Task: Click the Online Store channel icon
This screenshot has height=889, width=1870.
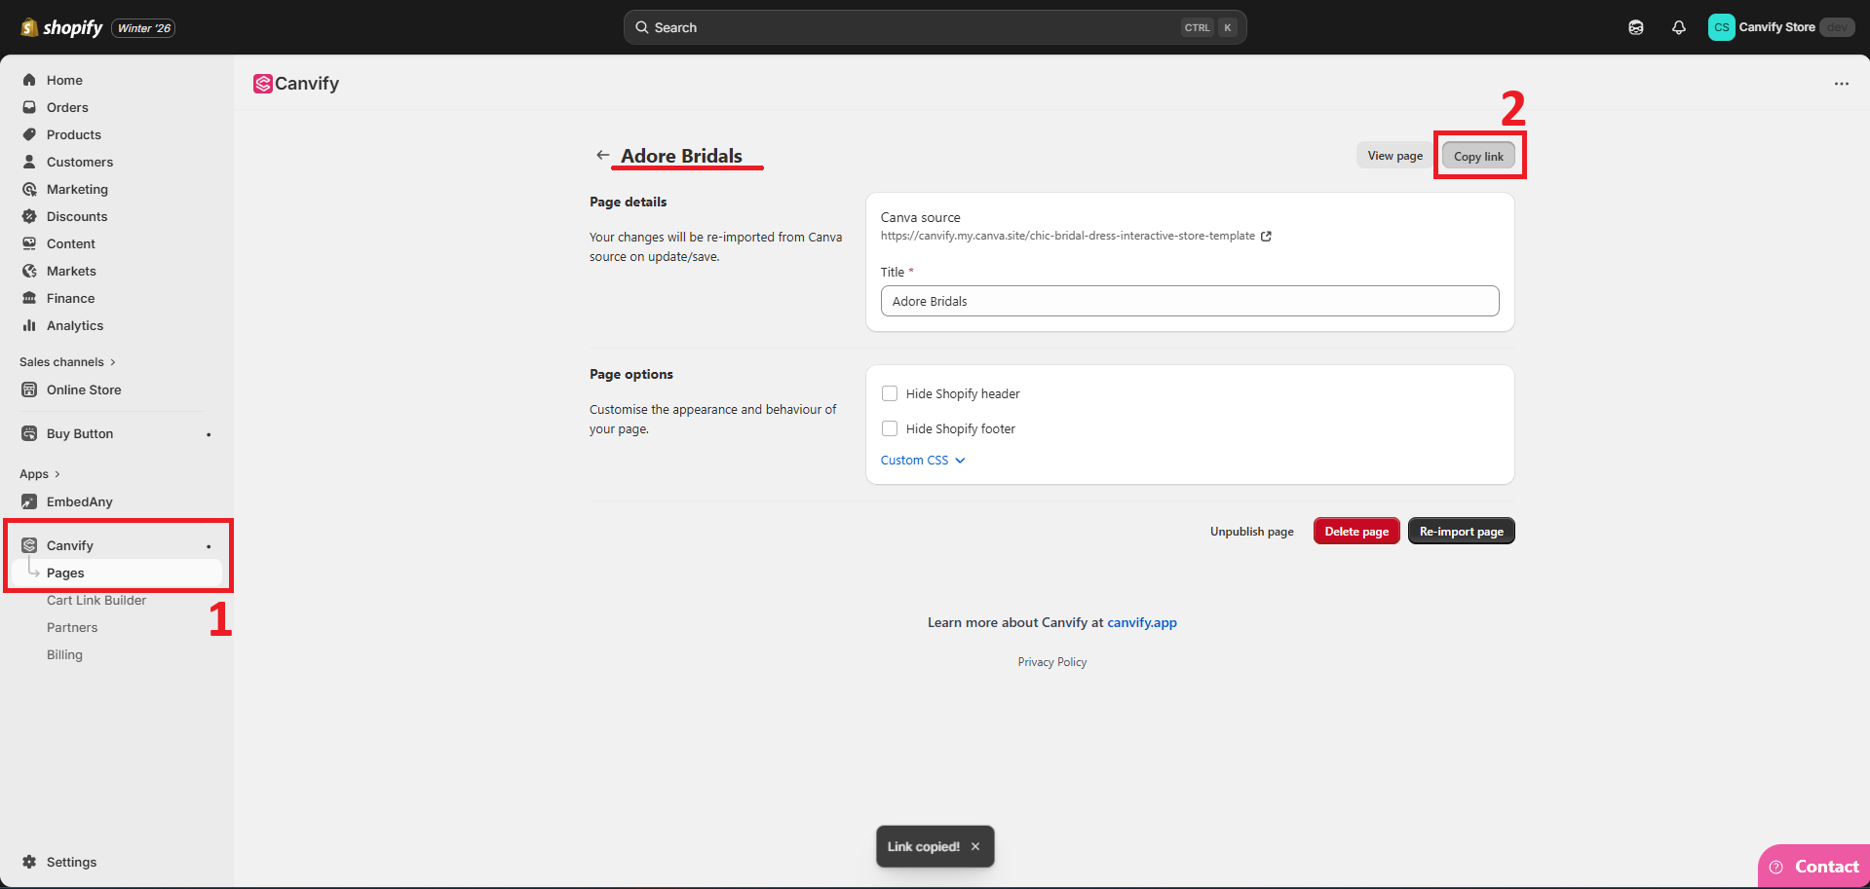Action: [x=29, y=389]
